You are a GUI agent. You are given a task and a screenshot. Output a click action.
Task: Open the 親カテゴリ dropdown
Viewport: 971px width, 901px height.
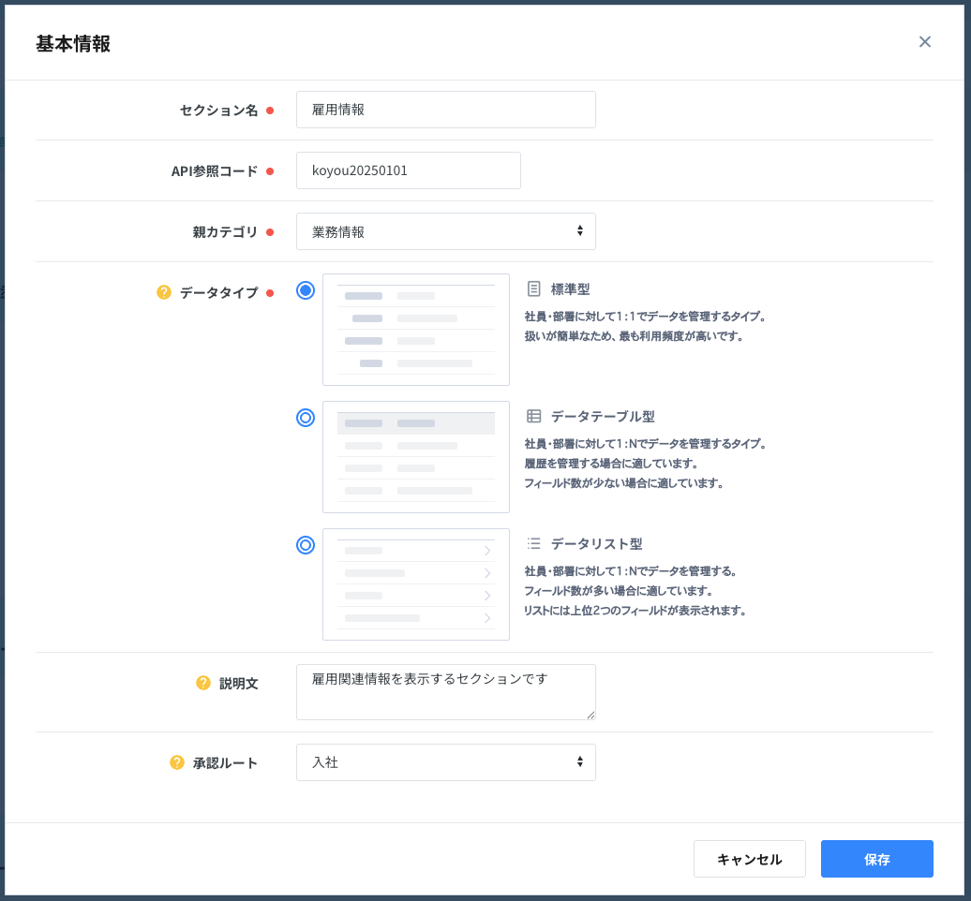click(x=445, y=231)
